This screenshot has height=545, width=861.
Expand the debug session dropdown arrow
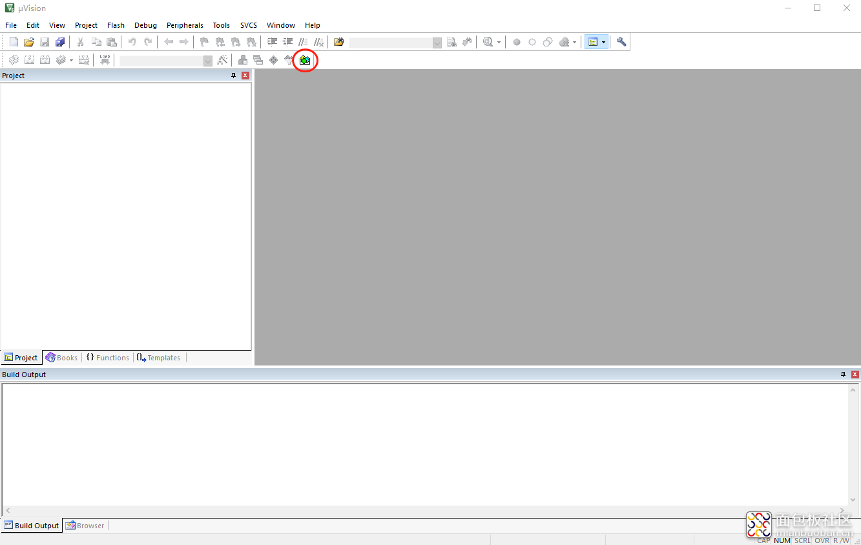[499, 43]
